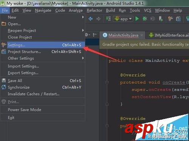
Task: Open the Help menu
Action: pos(178,10)
